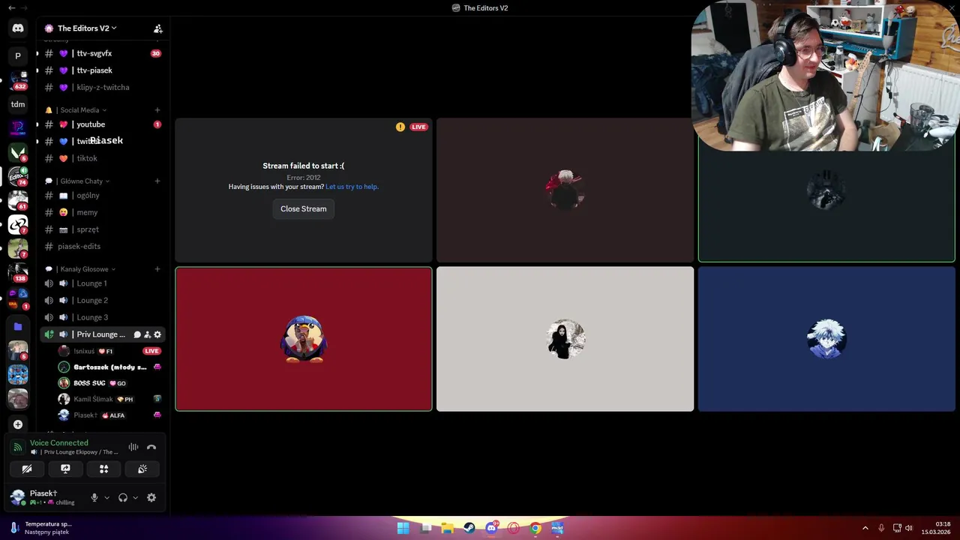Open the server with 632 notification badge
Screen dimensions: 960x540
(18, 80)
